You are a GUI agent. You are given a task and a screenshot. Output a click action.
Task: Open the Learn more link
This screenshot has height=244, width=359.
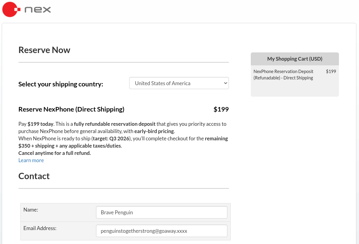click(x=31, y=160)
